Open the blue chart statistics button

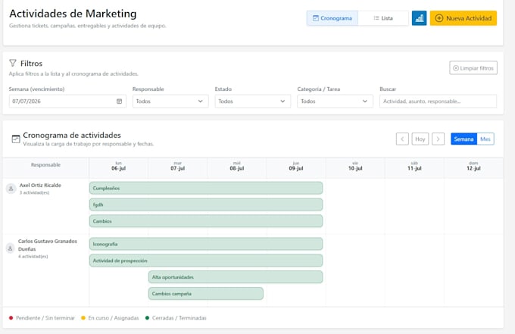(419, 18)
